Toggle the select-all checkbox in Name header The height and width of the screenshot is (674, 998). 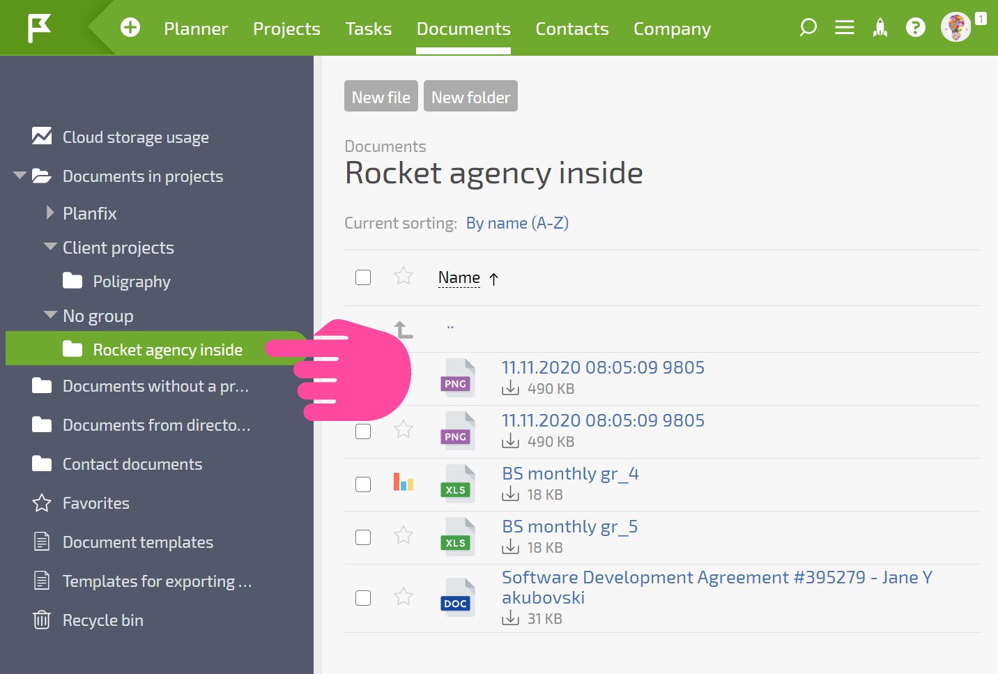click(363, 277)
